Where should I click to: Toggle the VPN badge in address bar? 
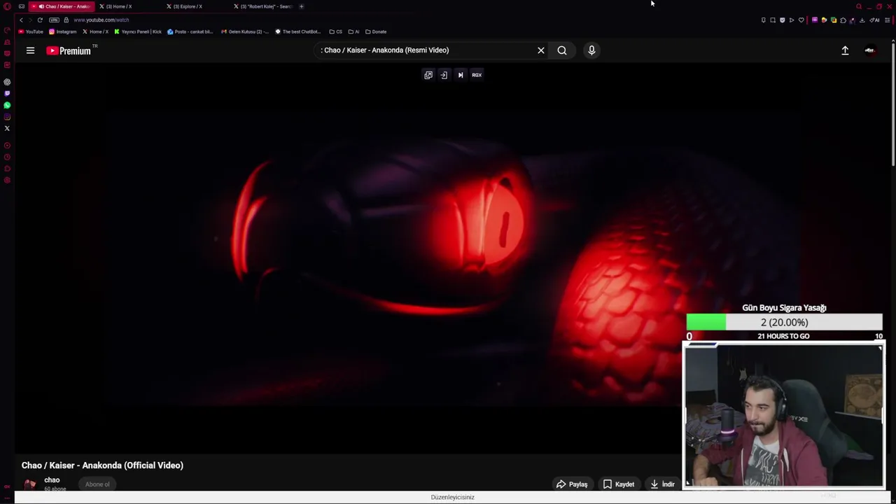point(54,20)
